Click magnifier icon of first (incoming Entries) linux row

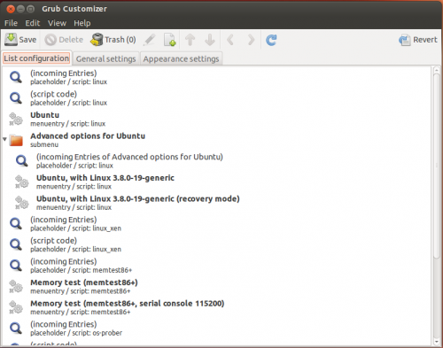tap(16, 77)
